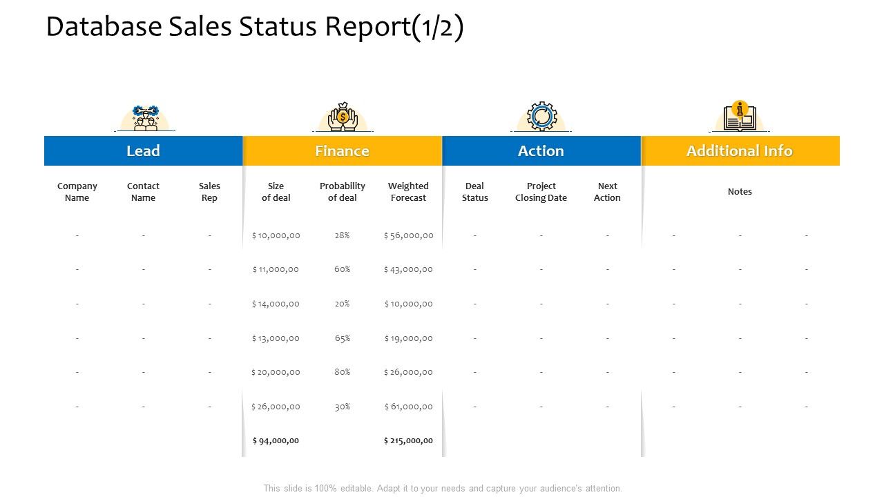Viewport: 884px width, 497px height.
Task: Click the footer text about editable slide
Action: pos(443,488)
